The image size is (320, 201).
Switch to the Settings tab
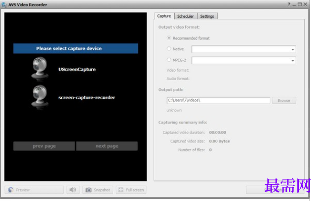coord(207,16)
